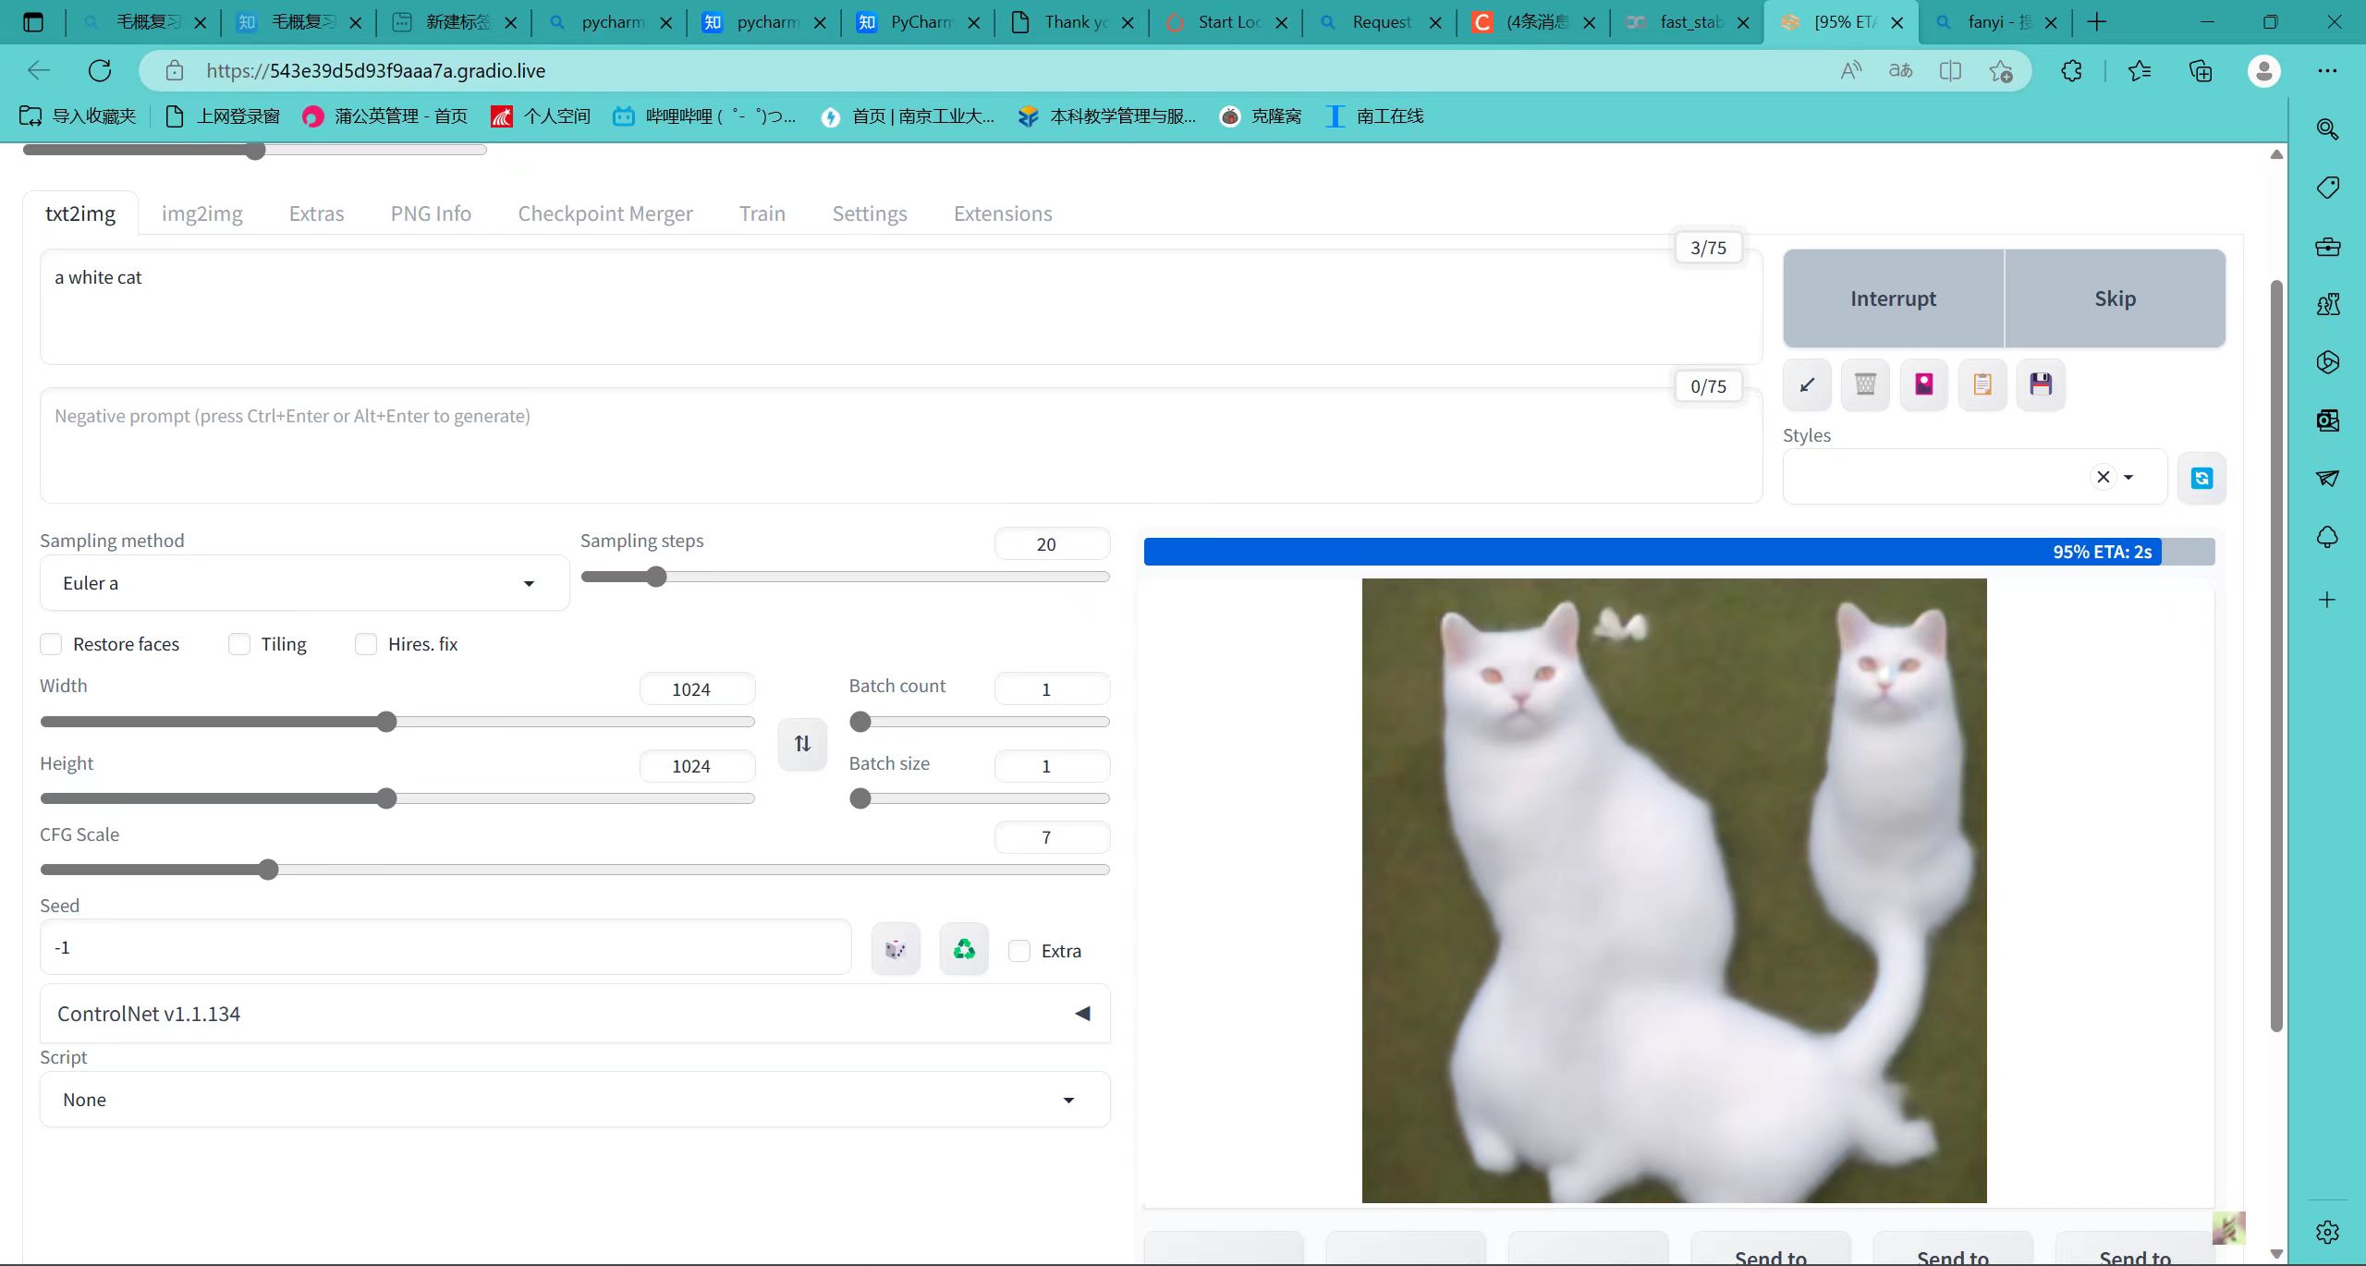Open the 南工在线 bookmark
This screenshot has height=1266, width=2366.
click(x=1375, y=116)
